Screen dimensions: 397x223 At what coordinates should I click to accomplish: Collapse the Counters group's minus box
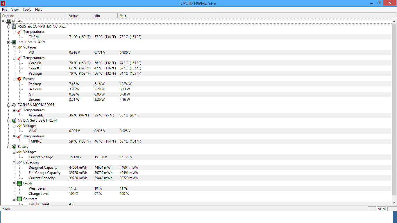[14, 199]
